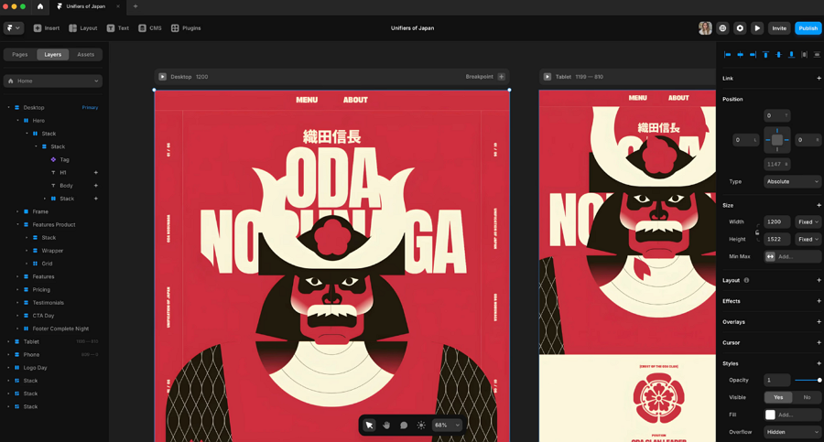Expand the Tablet layer

click(8, 341)
